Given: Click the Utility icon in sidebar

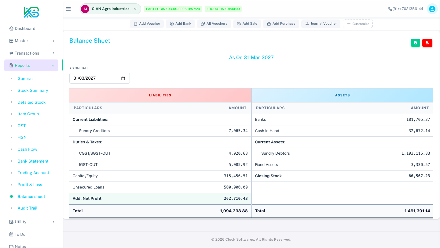Looking at the screenshot, I should (11, 222).
